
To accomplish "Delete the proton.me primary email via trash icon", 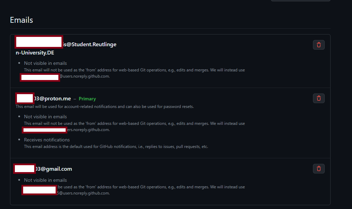I will [x=318, y=98].
